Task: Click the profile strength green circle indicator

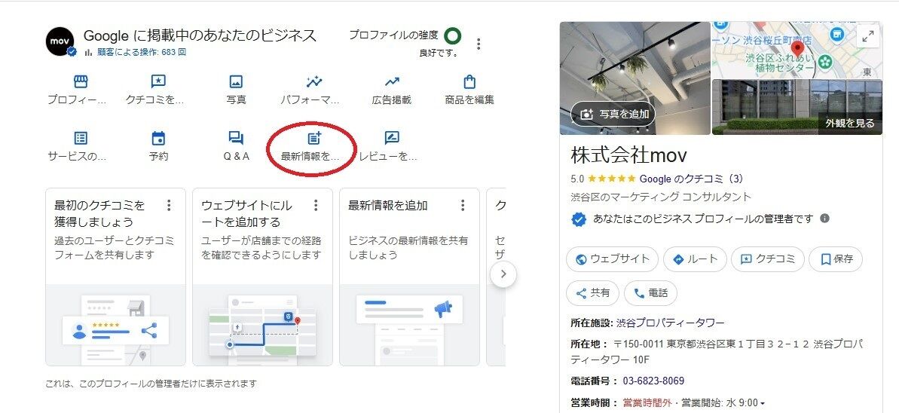Action: pos(452,37)
